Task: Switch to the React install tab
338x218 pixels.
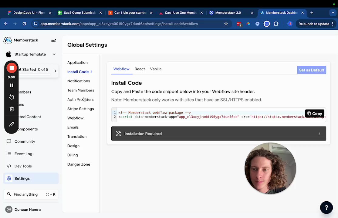Action: 140,69
